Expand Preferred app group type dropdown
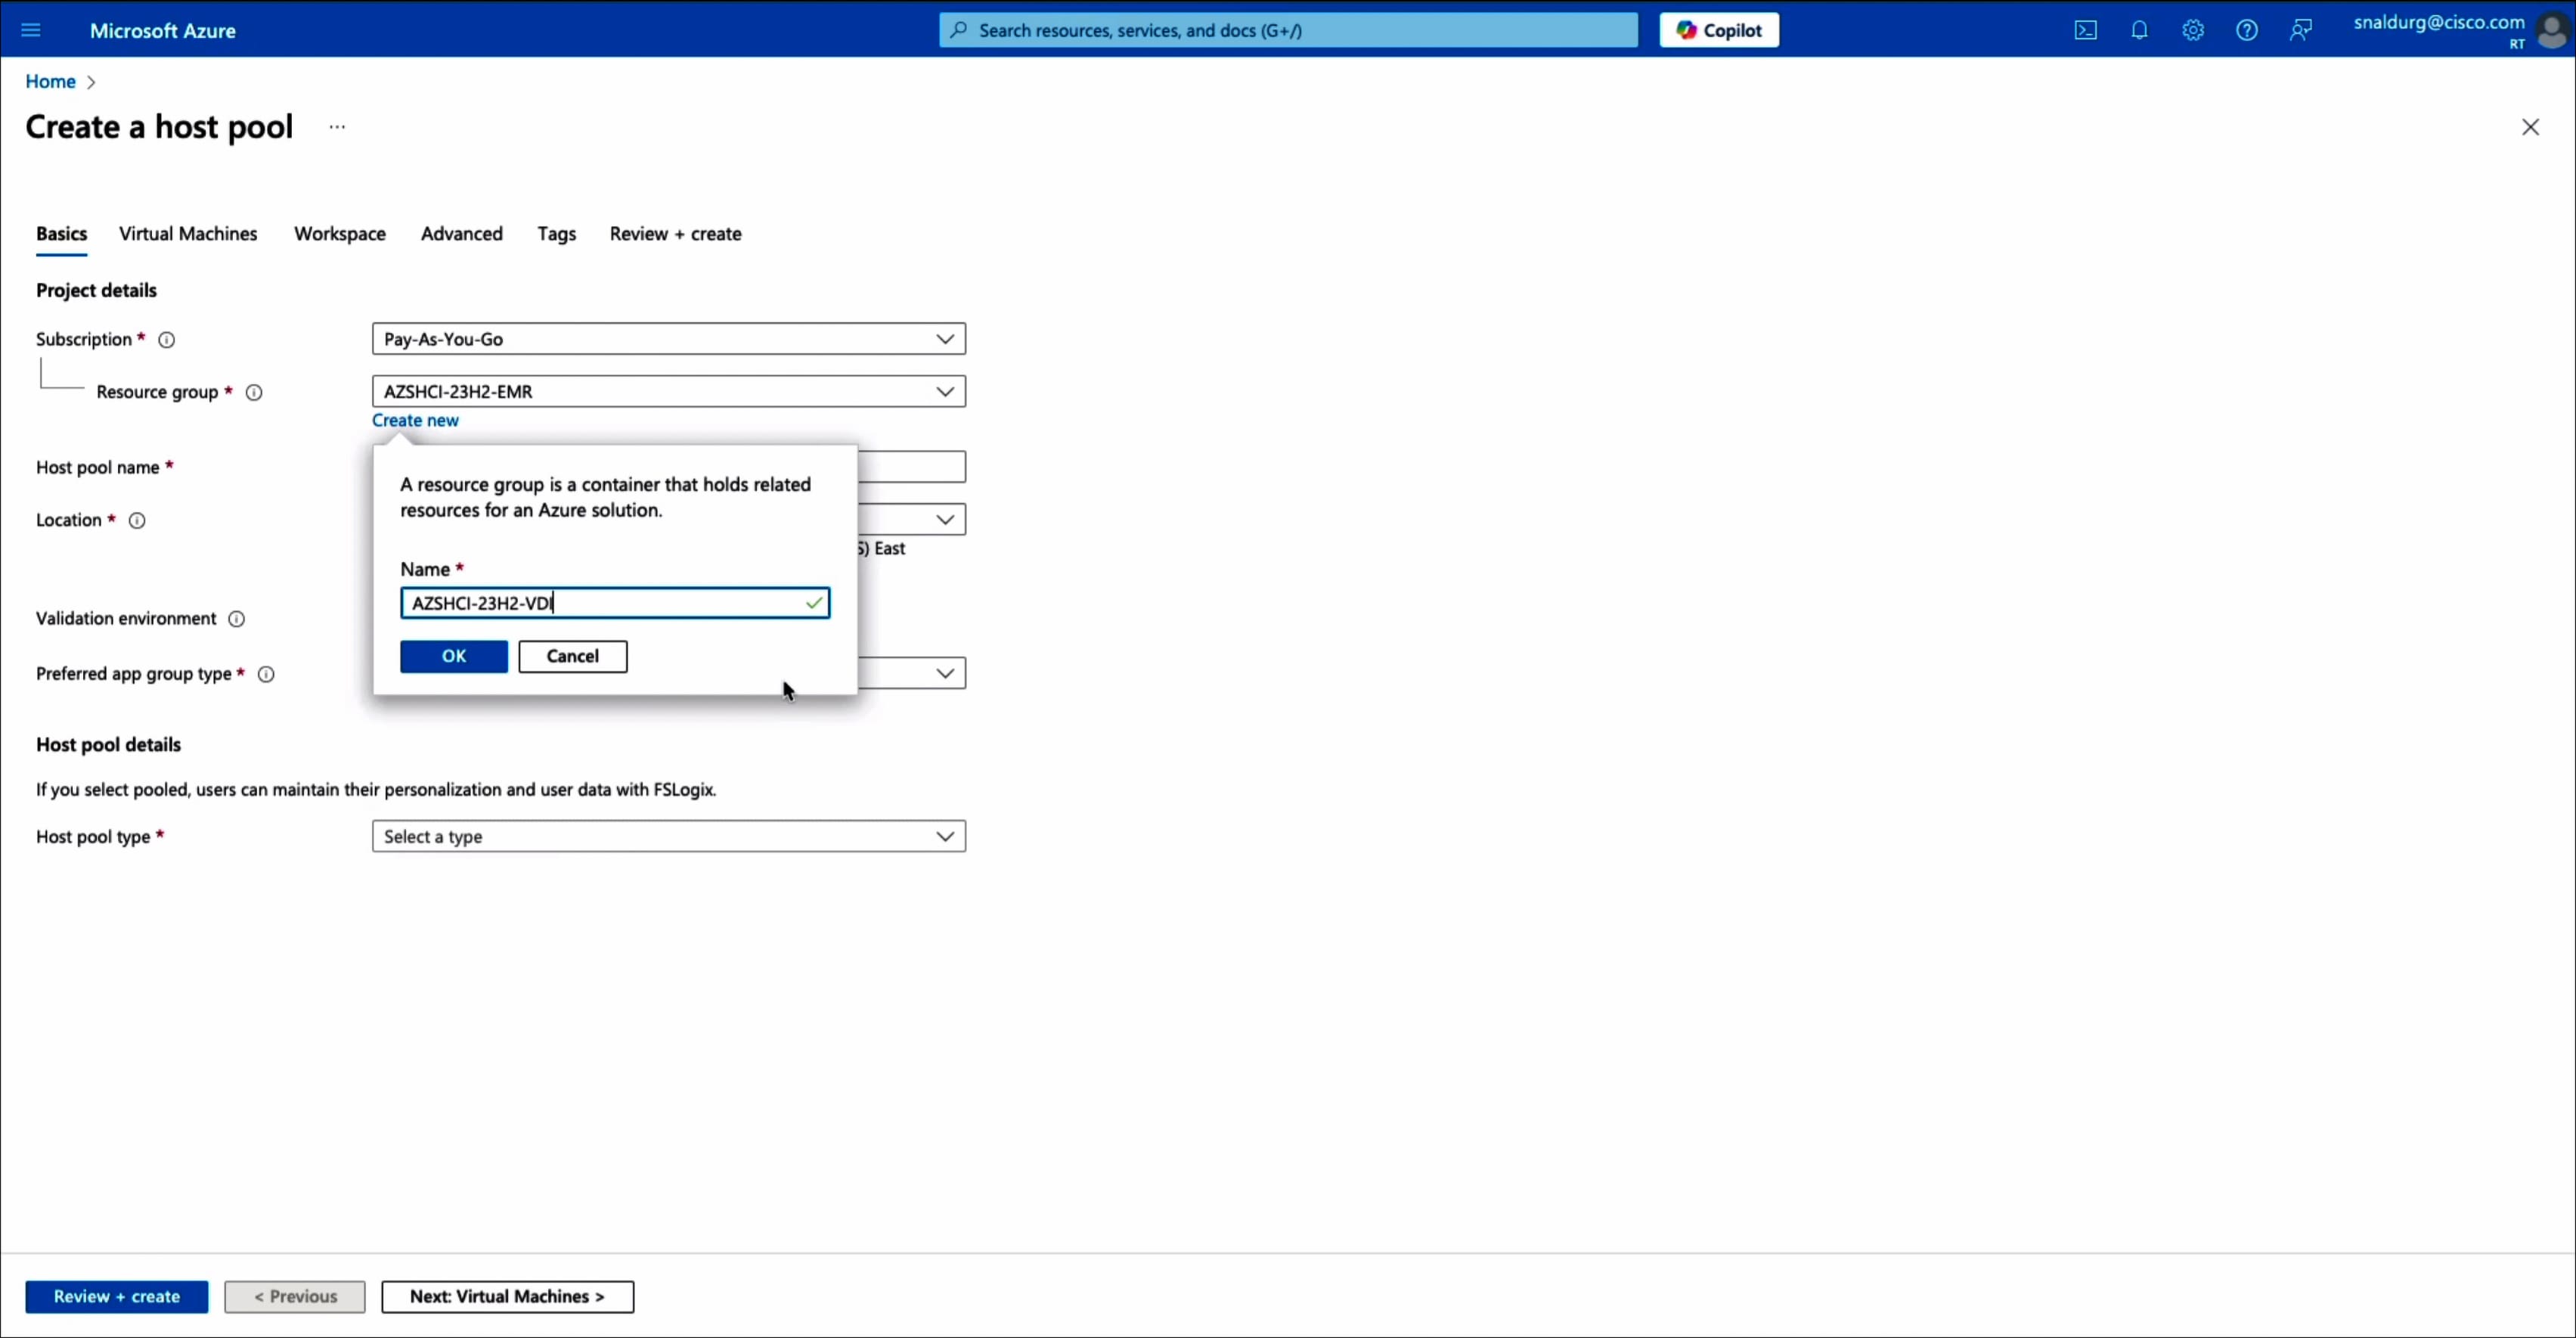Viewport: 2576px width, 1338px height. [x=944, y=673]
